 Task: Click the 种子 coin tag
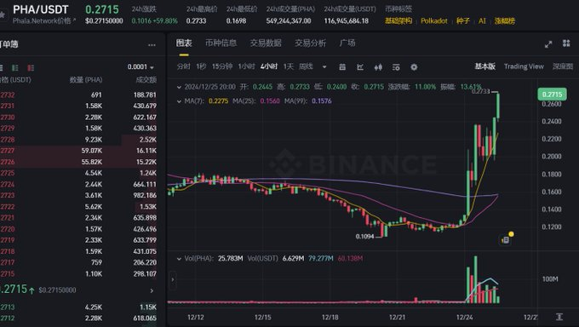point(462,21)
